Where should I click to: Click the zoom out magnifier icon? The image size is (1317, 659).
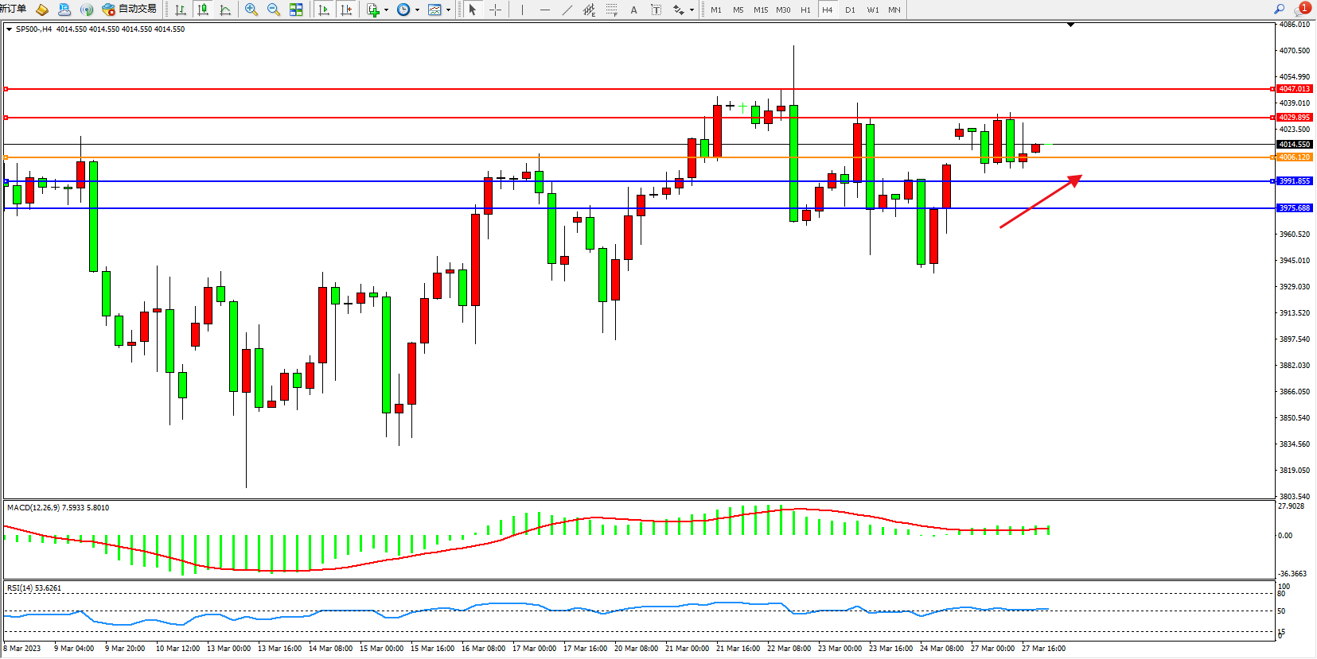click(274, 10)
